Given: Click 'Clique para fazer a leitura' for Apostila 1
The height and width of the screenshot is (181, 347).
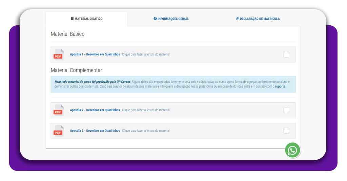Looking at the screenshot, I should (x=146, y=54).
